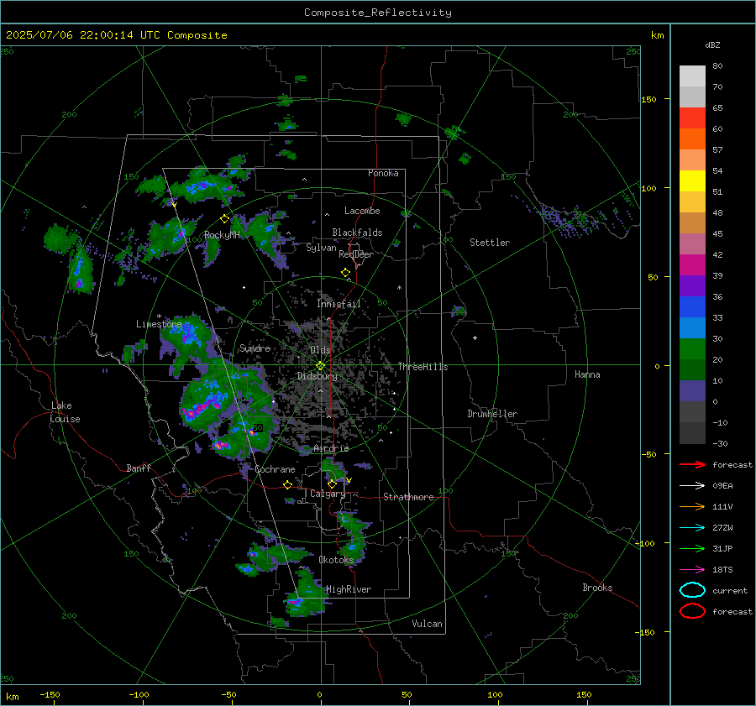Click the HighRiver city label
The width and height of the screenshot is (756, 706).
pos(349,589)
